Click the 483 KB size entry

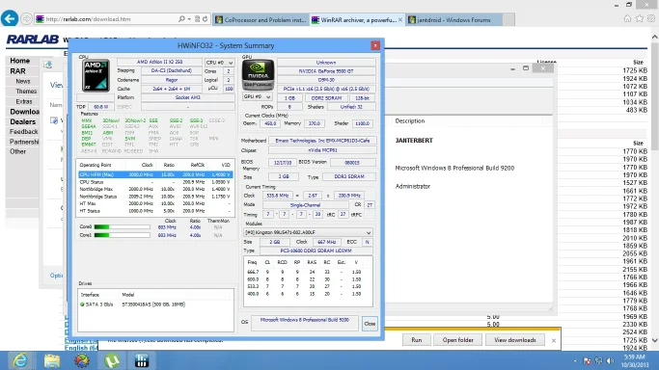[636, 110]
